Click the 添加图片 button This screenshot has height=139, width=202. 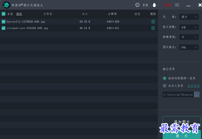click(182, 122)
